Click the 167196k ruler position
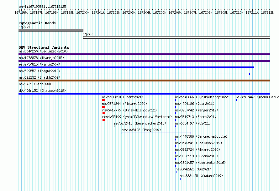This screenshot has height=191, width=279. [21, 12]
